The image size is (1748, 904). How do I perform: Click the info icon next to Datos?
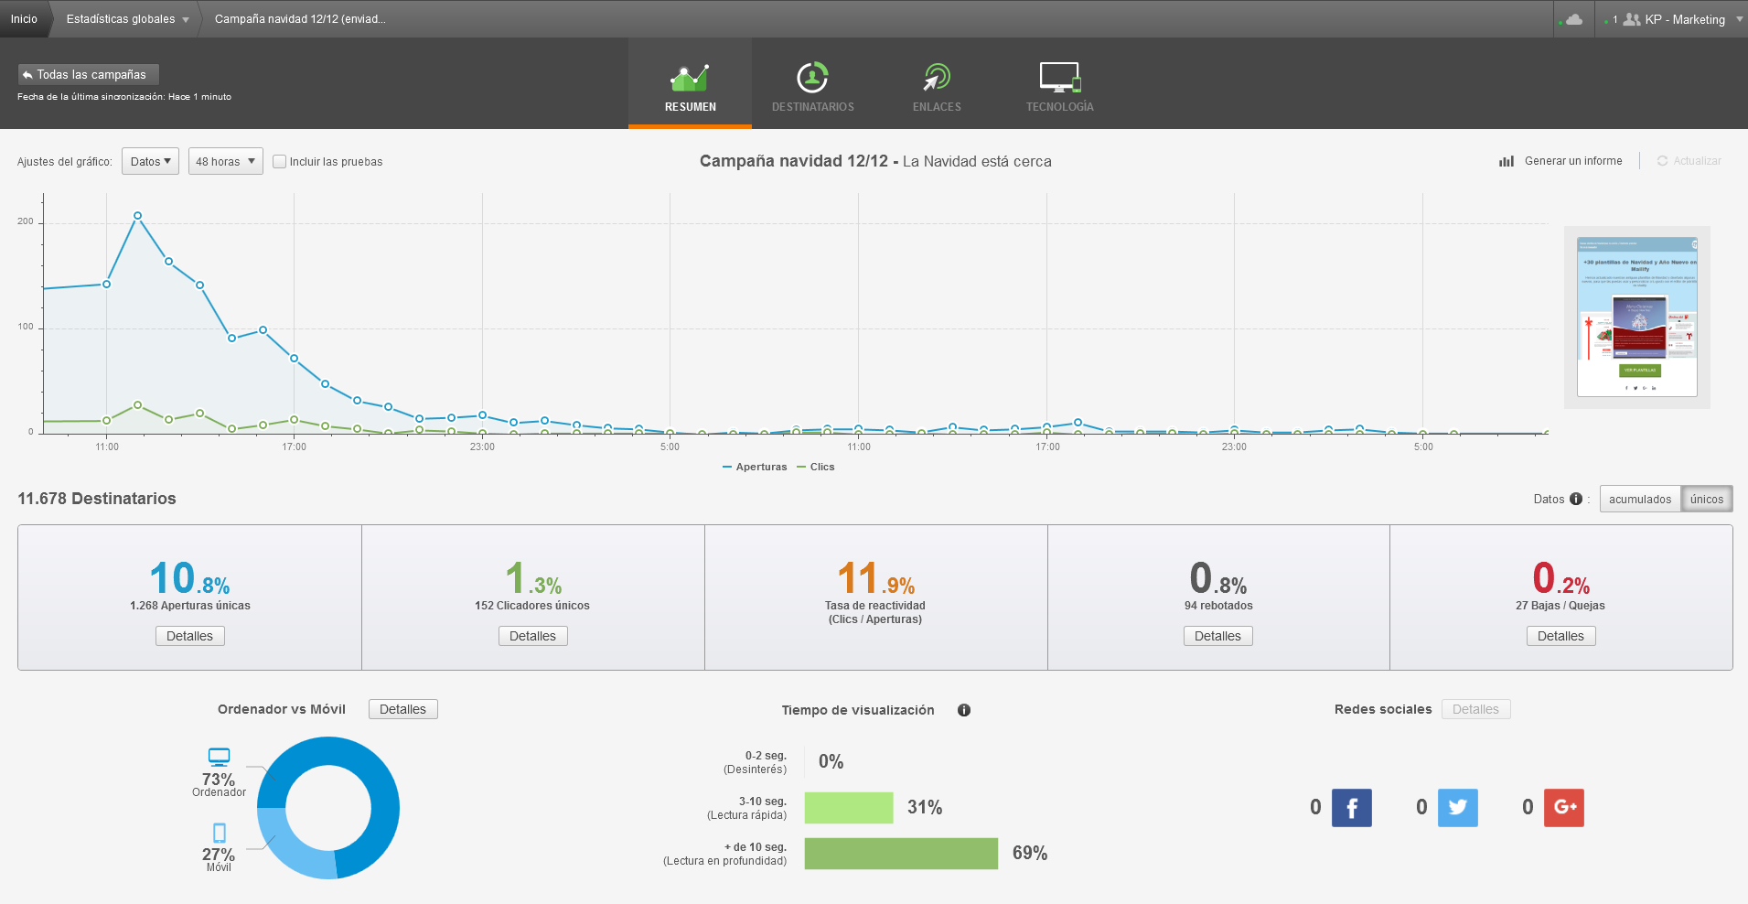[x=1576, y=499]
